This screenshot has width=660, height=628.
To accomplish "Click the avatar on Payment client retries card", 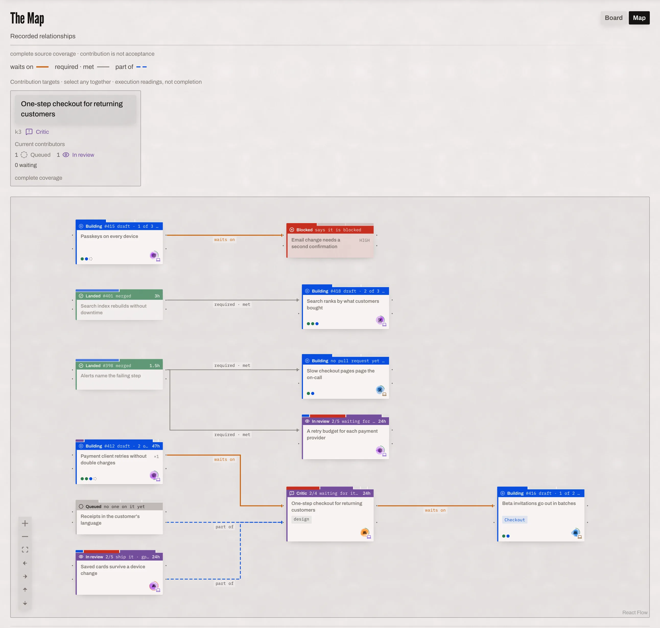I will pos(154,475).
